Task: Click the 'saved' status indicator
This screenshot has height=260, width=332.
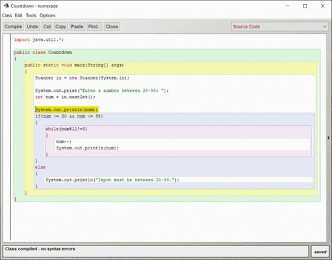Action: point(320,252)
